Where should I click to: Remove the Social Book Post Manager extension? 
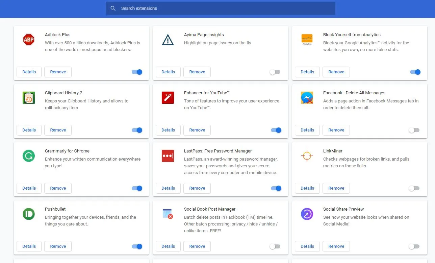coord(197,246)
